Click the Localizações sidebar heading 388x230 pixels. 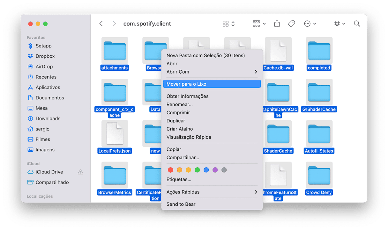[x=40, y=196]
